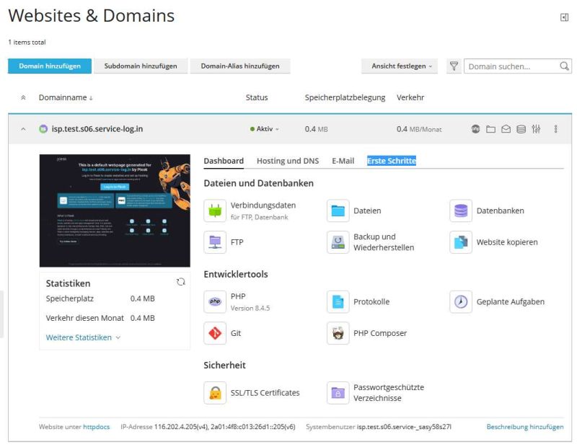Click the Speicherplatzbelegung column header
577x447 pixels.
345,98
